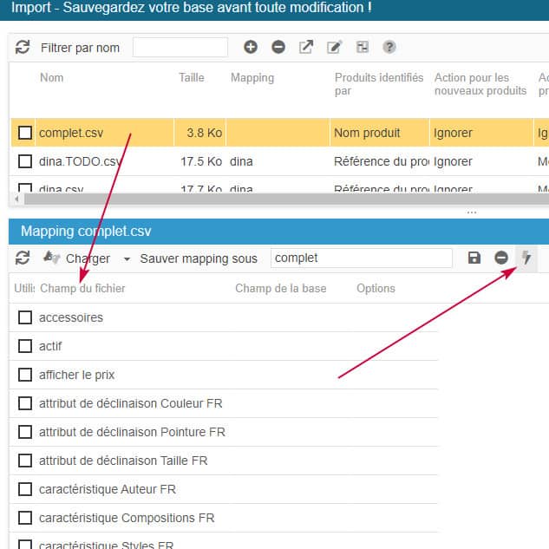Sort by the Nom column header

[51, 78]
